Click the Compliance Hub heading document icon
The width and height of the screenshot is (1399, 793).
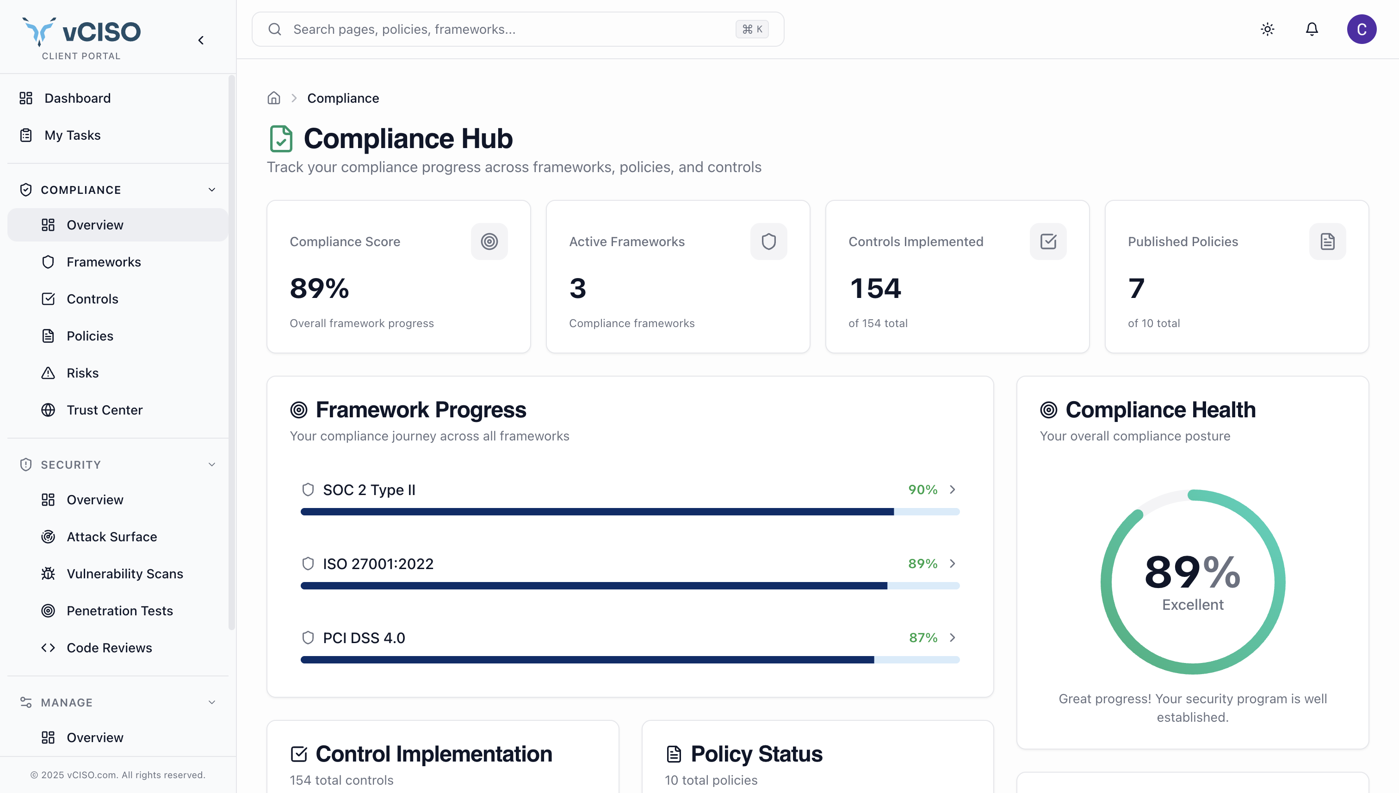281,138
